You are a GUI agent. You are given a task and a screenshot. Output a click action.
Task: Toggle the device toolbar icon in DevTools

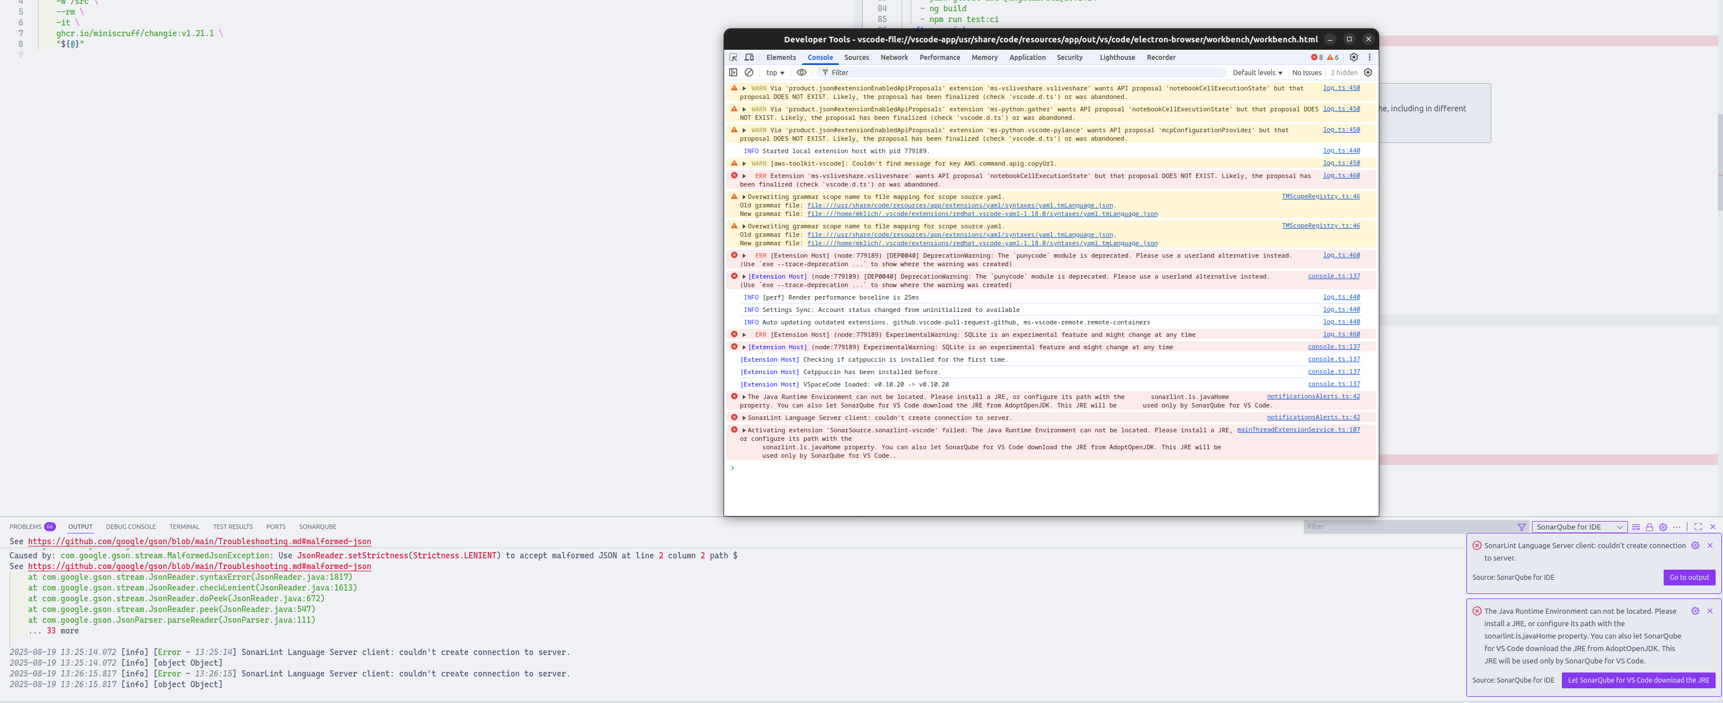(749, 58)
